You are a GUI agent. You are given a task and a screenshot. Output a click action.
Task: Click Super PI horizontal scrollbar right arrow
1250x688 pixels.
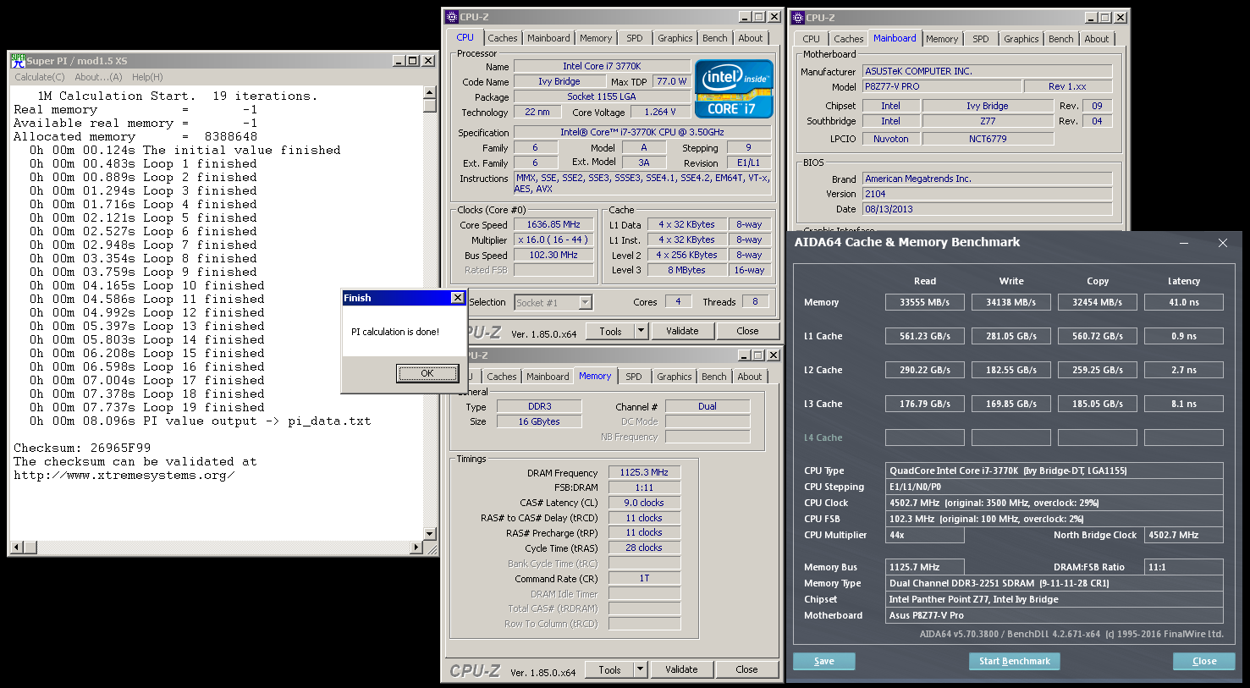[x=416, y=548]
